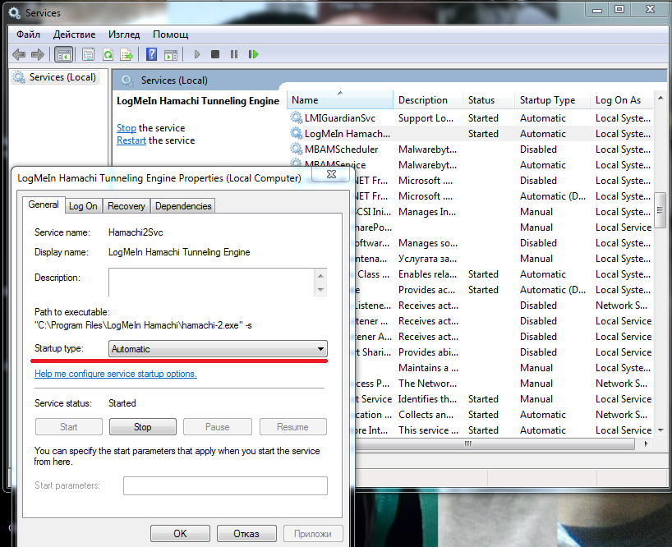Toggle the Show/Hide Console Tree toolbar icon
The height and width of the screenshot is (547, 672).
pyautogui.click(x=64, y=54)
